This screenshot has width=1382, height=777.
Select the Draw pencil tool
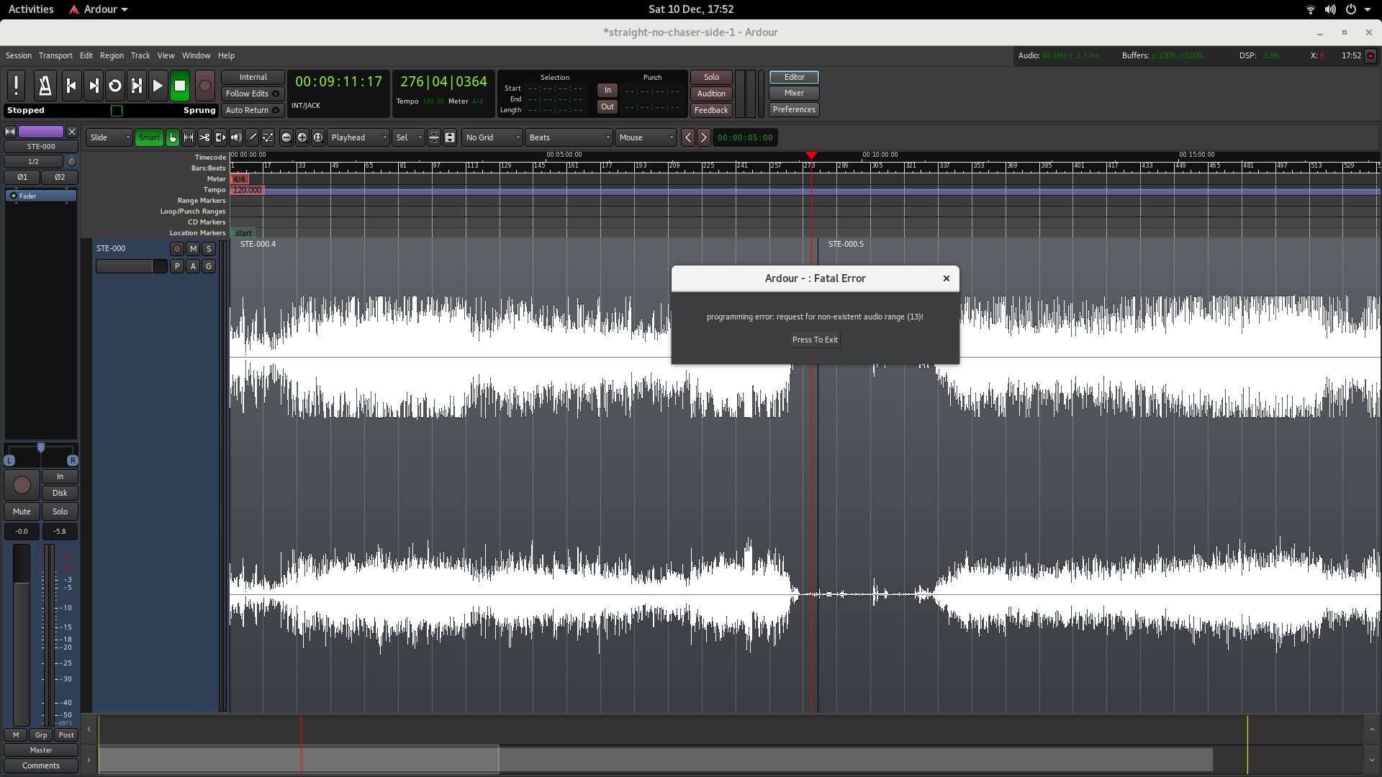point(252,137)
